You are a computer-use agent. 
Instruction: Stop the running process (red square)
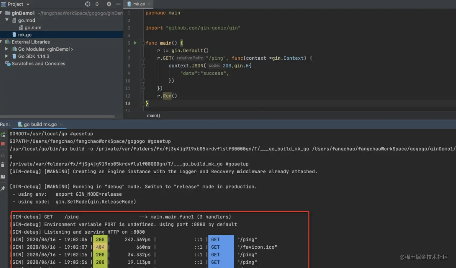coord(3,144)
